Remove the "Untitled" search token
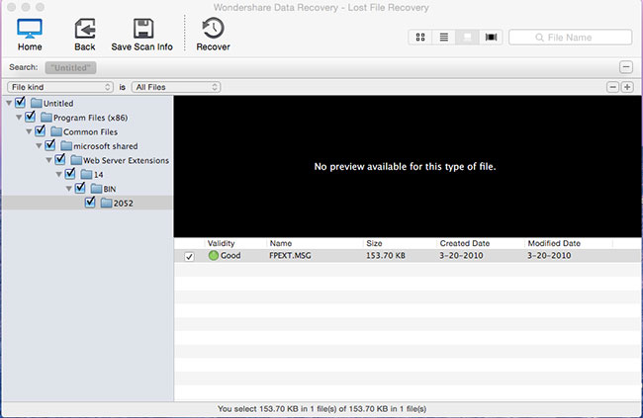This screenshot has width=643, height=418. pos(70,67)
